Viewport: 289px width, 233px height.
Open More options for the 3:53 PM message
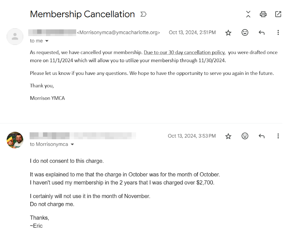[278, 136]
